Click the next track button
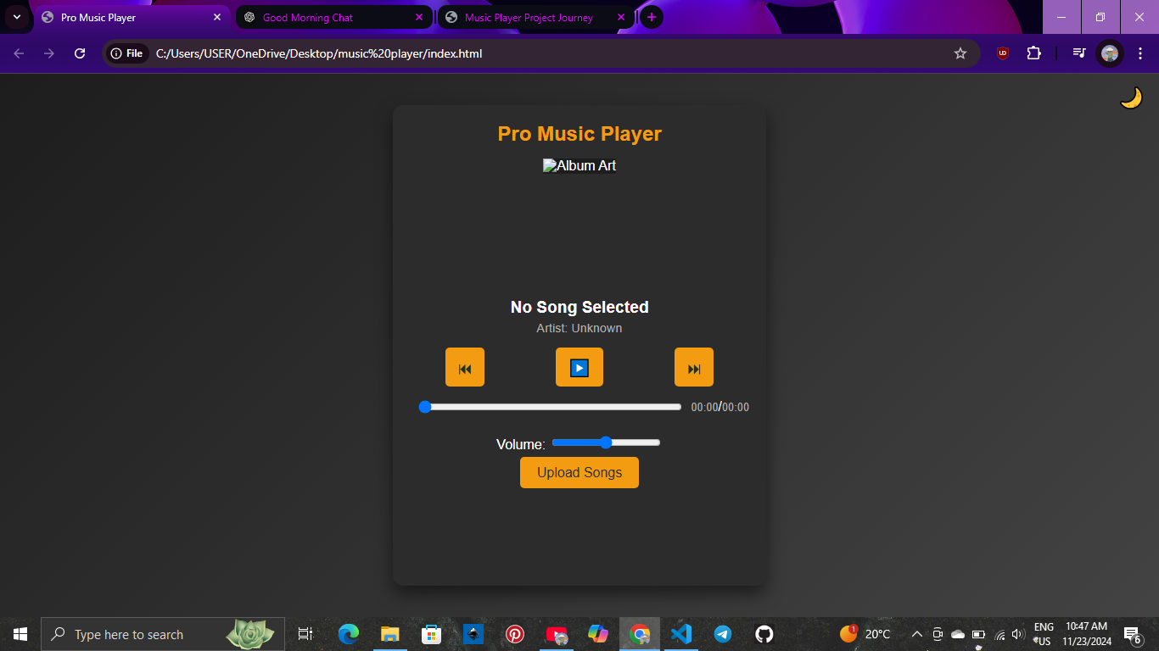Image resolution: width=1159 pixels, height=651 pixels. point(693,367)
